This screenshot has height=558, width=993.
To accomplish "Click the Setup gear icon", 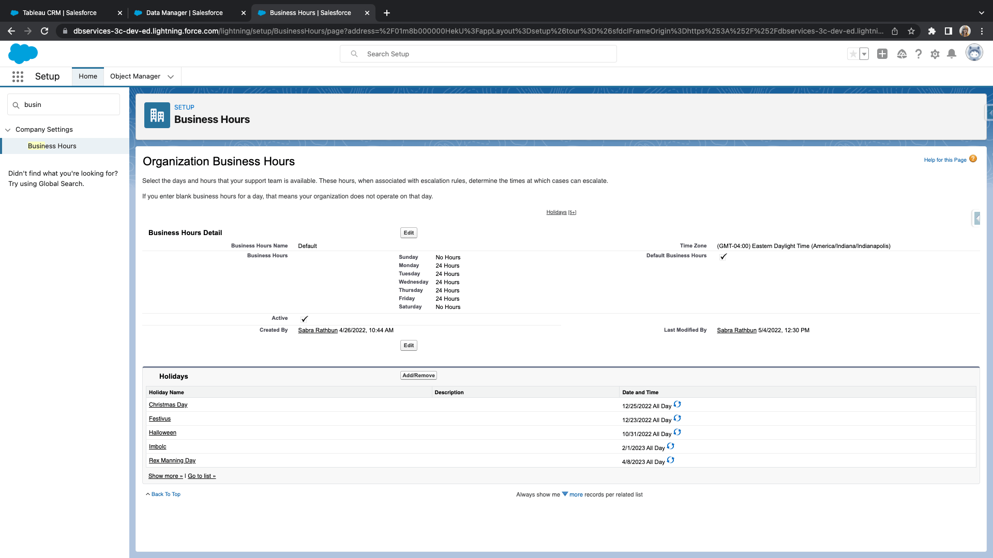I will coord(935,54).
